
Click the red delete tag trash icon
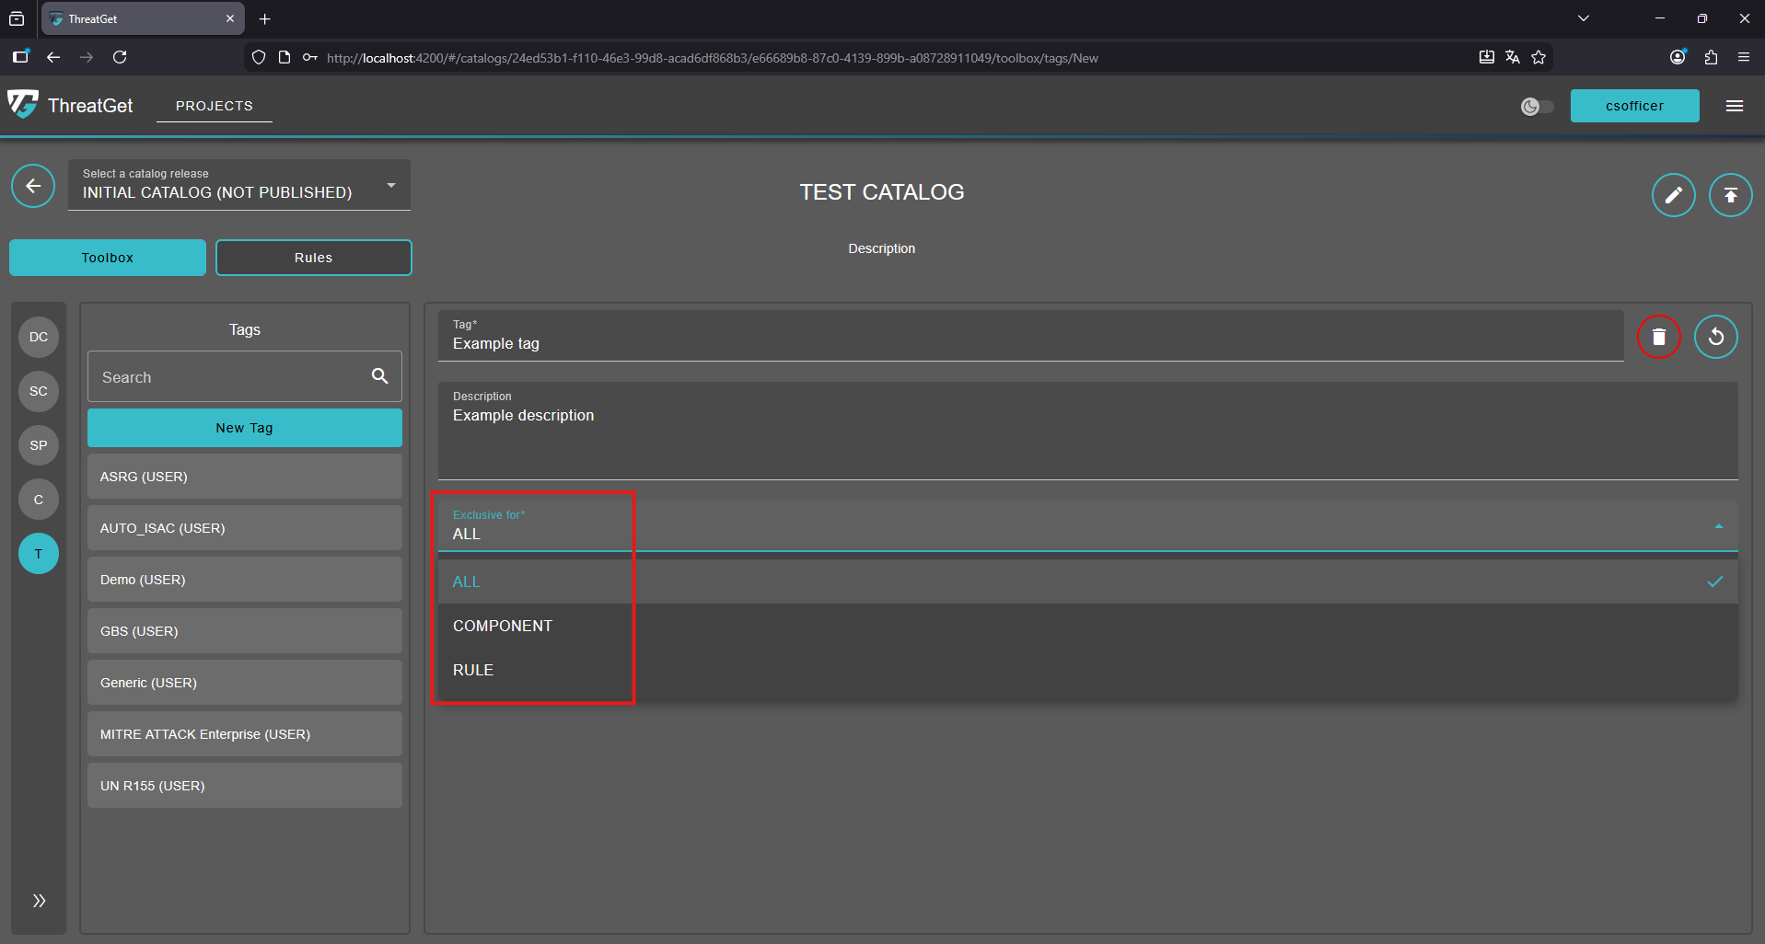pos(1658,337)
